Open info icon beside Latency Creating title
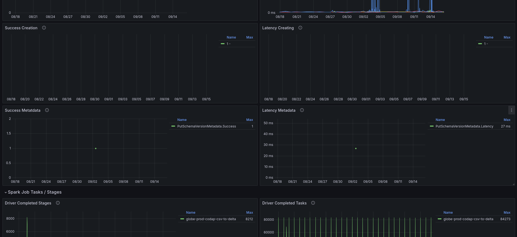This screenshot has width=517, height=237. (300, 28)
